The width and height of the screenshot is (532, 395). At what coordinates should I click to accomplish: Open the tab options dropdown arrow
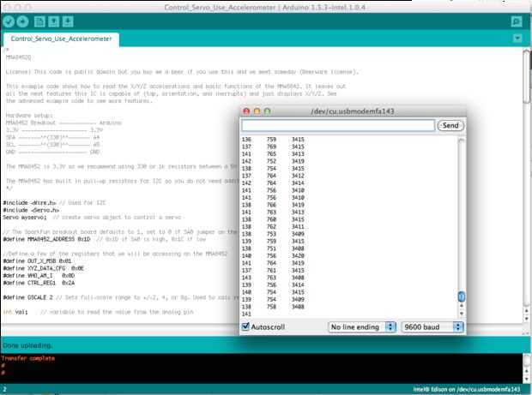pos(517,38)
